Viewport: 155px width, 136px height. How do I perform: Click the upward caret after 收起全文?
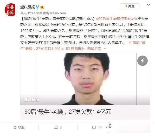pyautogui.click(x=105, y=49)
